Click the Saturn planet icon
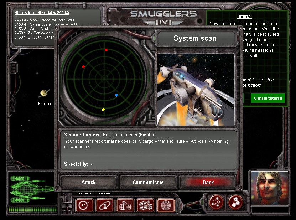The image size is (296, 220). [x=44, y=93]
